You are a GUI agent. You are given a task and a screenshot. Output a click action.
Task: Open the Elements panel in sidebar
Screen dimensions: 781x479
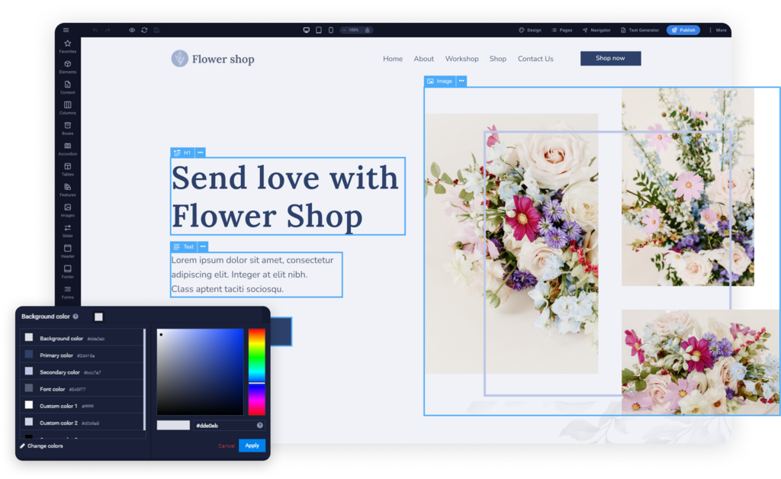(x=67, y=66)
